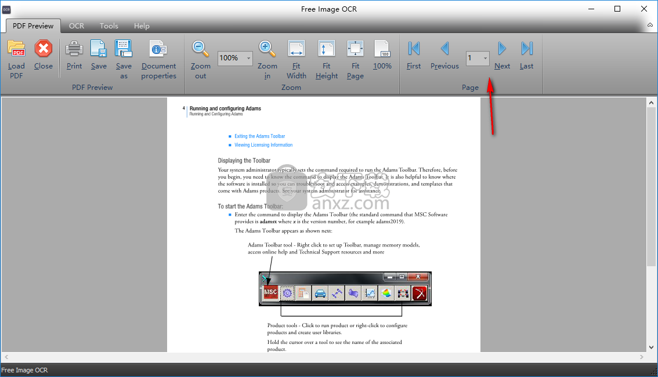This screenshot has width=658, height=377.
Task: Apply Fit Height view
Action: click(x=327, y=49)
